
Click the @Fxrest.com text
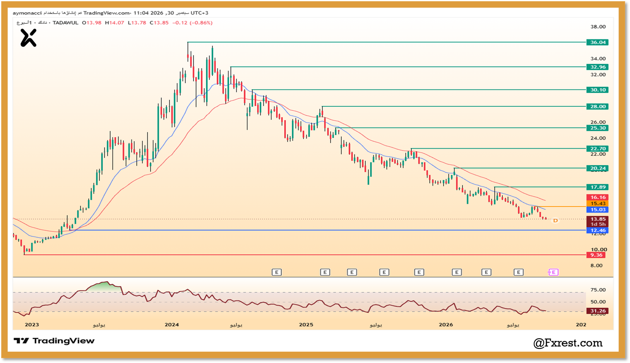[568, 343]
